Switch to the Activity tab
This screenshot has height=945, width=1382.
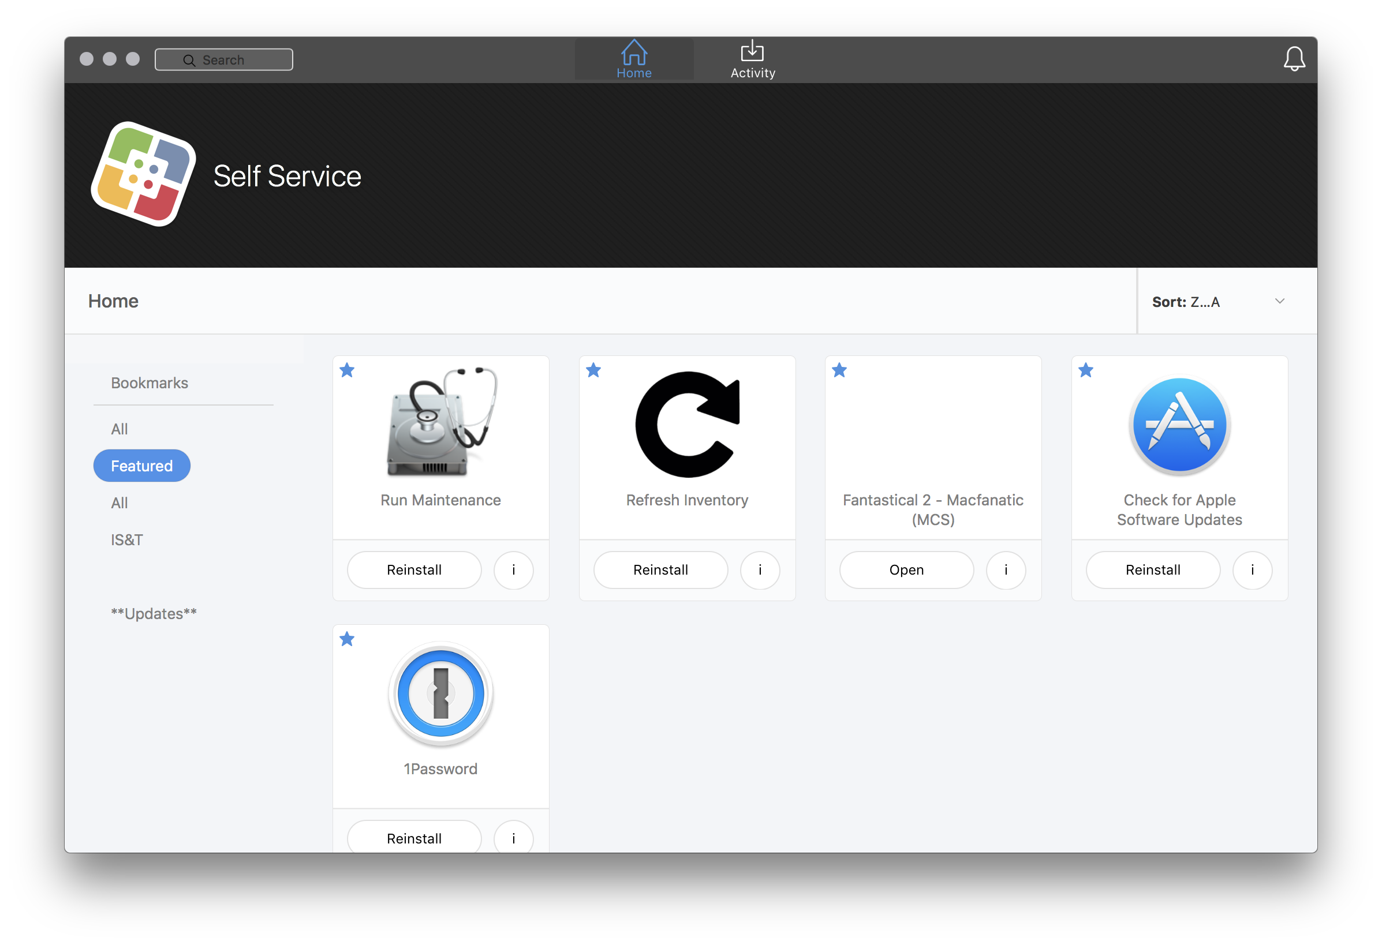pos(752,59)
